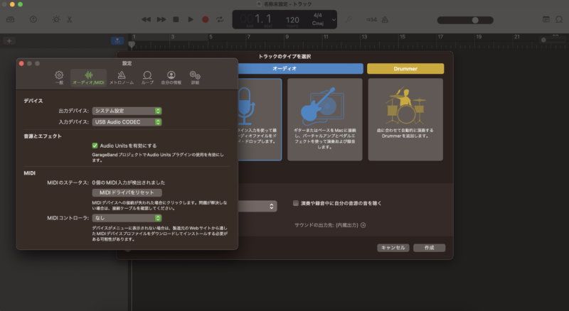
Task: Open the 詳細 (Advanced) settings tab
Action: click(x=195, y=77)
